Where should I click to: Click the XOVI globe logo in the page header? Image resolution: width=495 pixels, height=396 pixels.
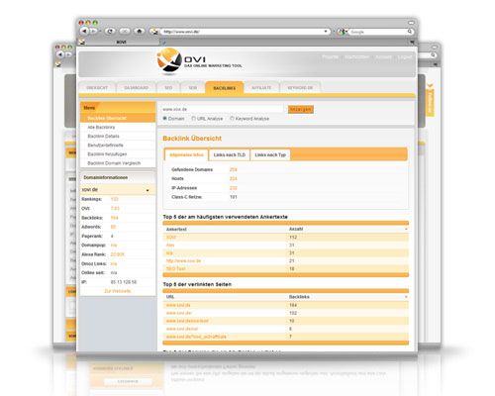(x=169, y=60)
